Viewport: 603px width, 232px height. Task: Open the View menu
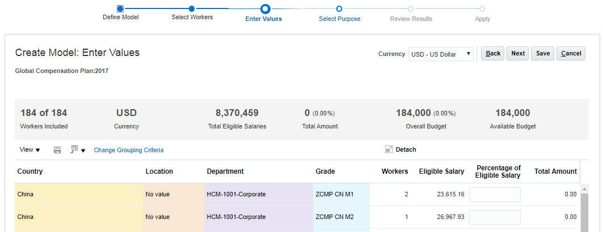[29, 150]
